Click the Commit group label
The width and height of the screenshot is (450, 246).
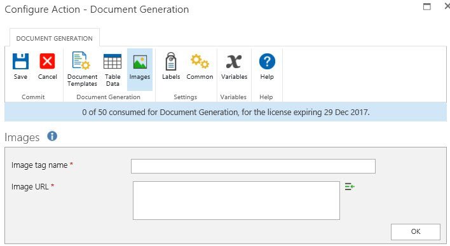[33, 97]
